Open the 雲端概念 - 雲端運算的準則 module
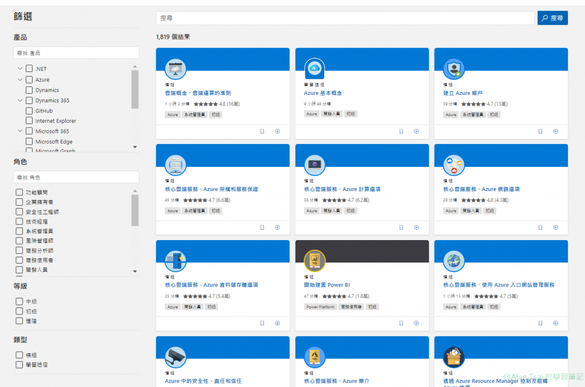 [x=198, y=93]
